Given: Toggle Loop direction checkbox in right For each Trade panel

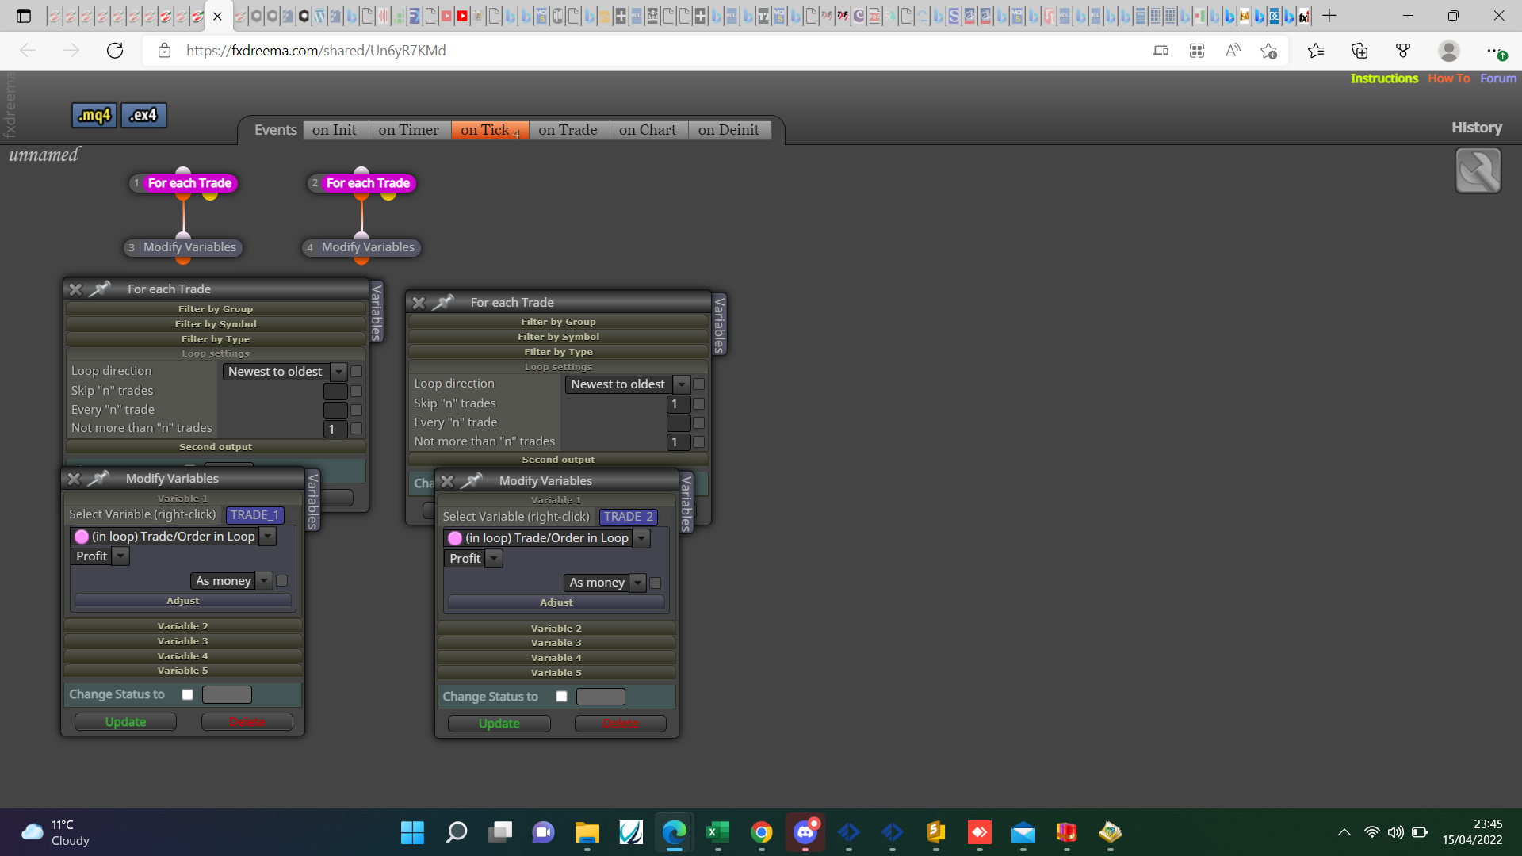Looking at the screenshot, I should click(699, 384).
